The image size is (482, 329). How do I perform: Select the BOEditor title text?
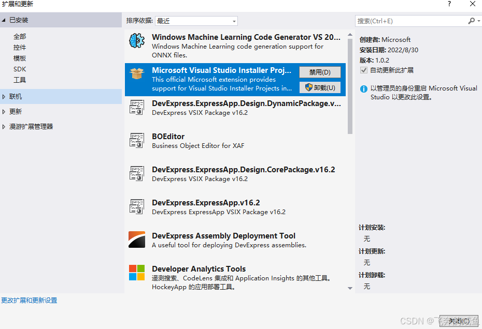tap(168, 137)
